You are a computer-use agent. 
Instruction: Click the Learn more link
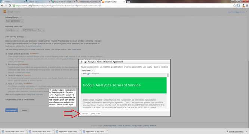click(x=76, y=50)
